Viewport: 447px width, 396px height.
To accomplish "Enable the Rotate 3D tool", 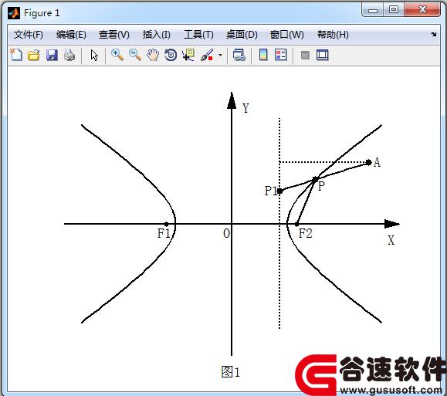I will (x=171, y=55).
